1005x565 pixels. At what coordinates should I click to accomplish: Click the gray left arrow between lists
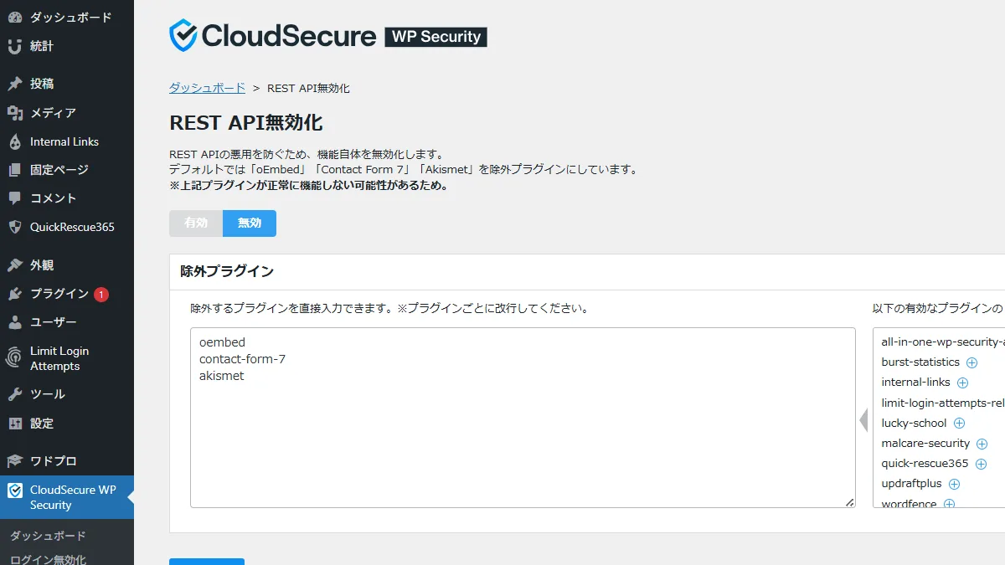point(863,419)
